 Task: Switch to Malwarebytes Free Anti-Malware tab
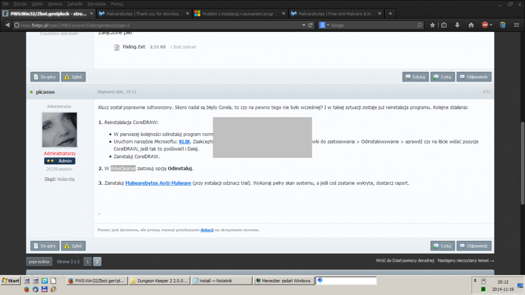(336, 14)
